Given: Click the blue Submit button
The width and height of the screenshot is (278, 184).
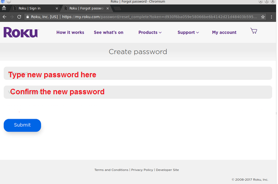Looking at the screenshot, I should tap(22, 125).
